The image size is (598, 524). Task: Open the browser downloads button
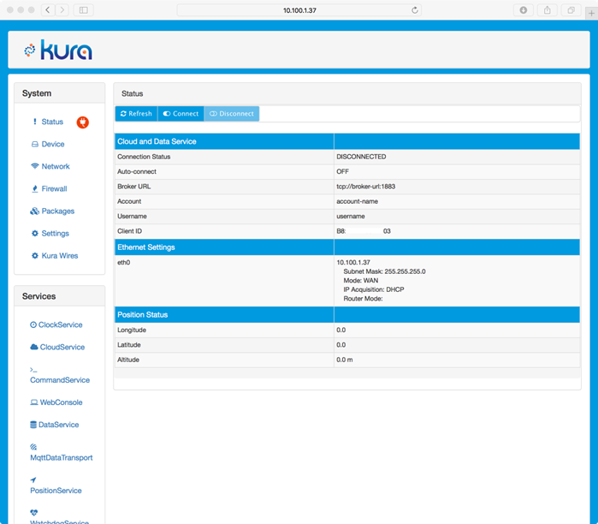pyautogui.click(x=524, y=10)
